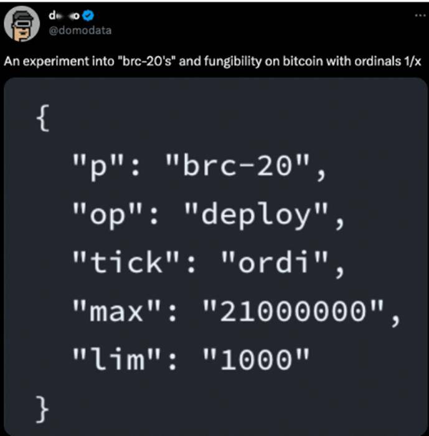Click the "max" key in JSON
The height and width of the screenshot is (436, 429).
(x=116, y=310)
